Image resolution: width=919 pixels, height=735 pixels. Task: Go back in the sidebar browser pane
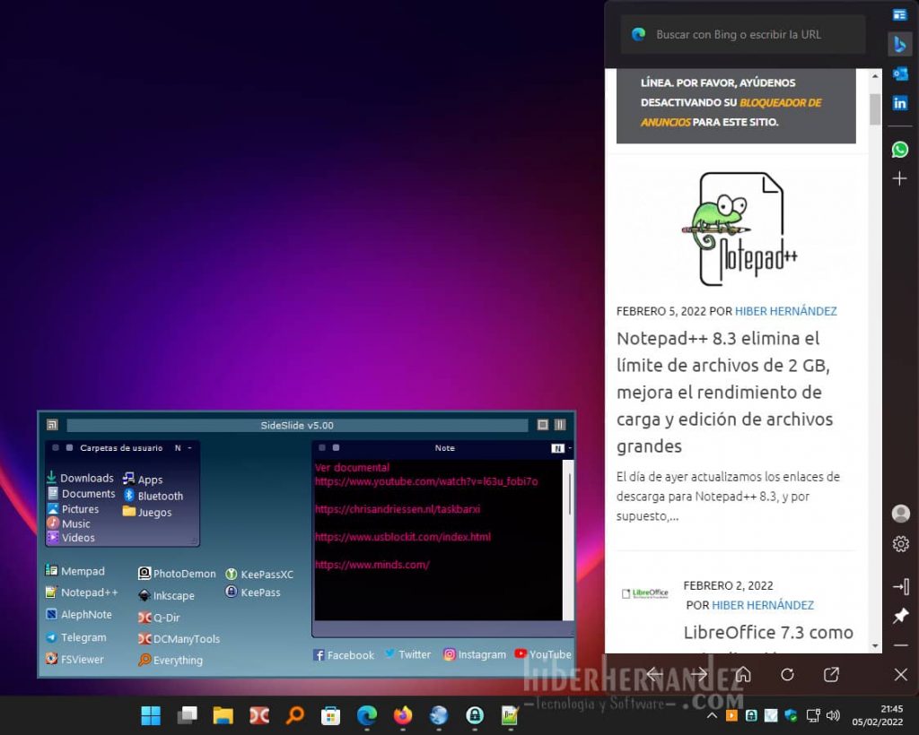pyautogui.click(x=654, y=674)
